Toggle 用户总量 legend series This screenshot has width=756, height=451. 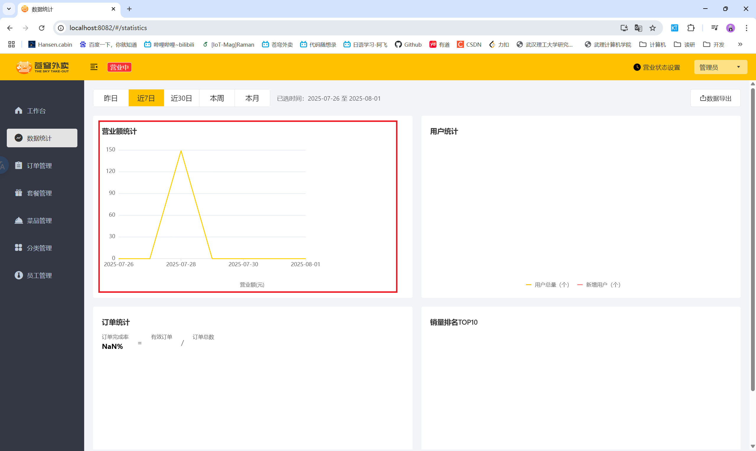coord(548,285)
